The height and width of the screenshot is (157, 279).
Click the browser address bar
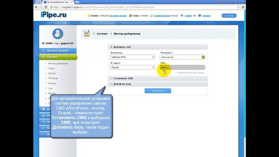click(143, 7)
